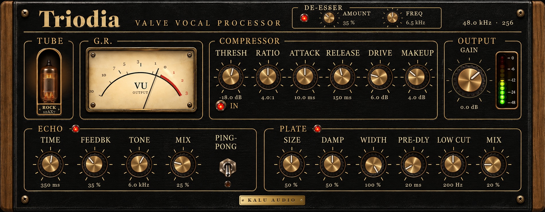Click the 200 Hz low cut value
This screenshot has height=212, width=545.
point(453,185)
